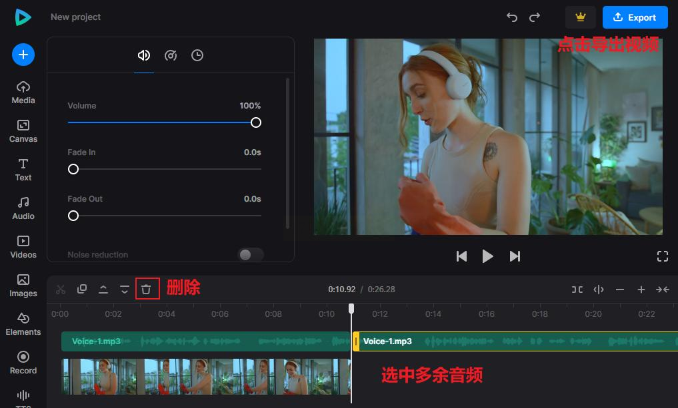Viewport: 678px width, 408px height.
Task: Click the 0:16 mark on timeline ruler
Action: point(487,314)
